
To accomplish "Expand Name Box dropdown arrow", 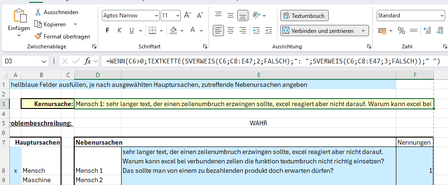I will 44,61.
